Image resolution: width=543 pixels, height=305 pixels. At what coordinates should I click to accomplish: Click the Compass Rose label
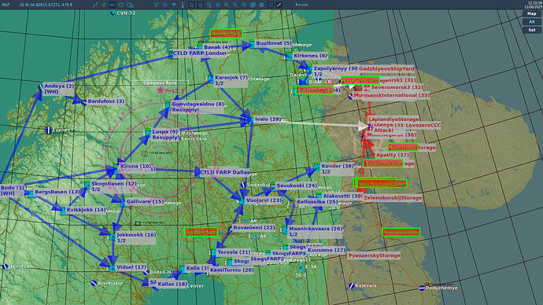tap(160, 83)
